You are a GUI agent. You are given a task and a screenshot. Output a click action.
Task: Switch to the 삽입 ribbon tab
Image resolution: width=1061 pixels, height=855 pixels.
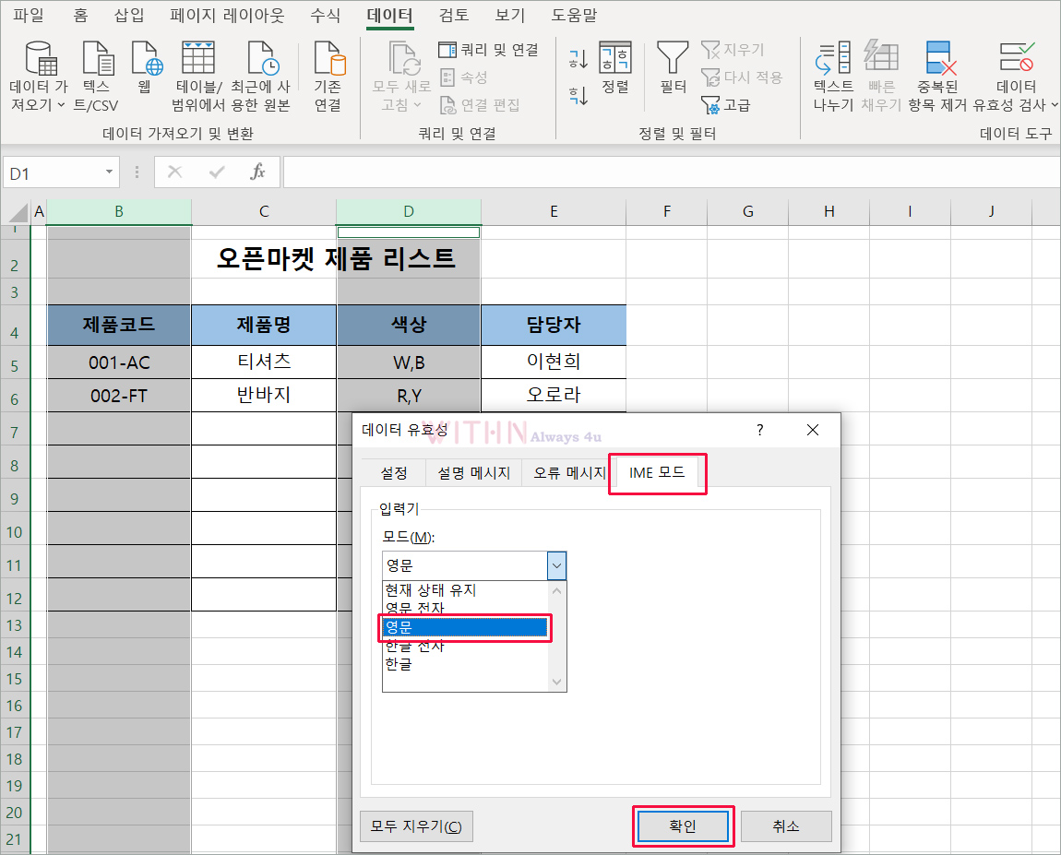(129, 15)
